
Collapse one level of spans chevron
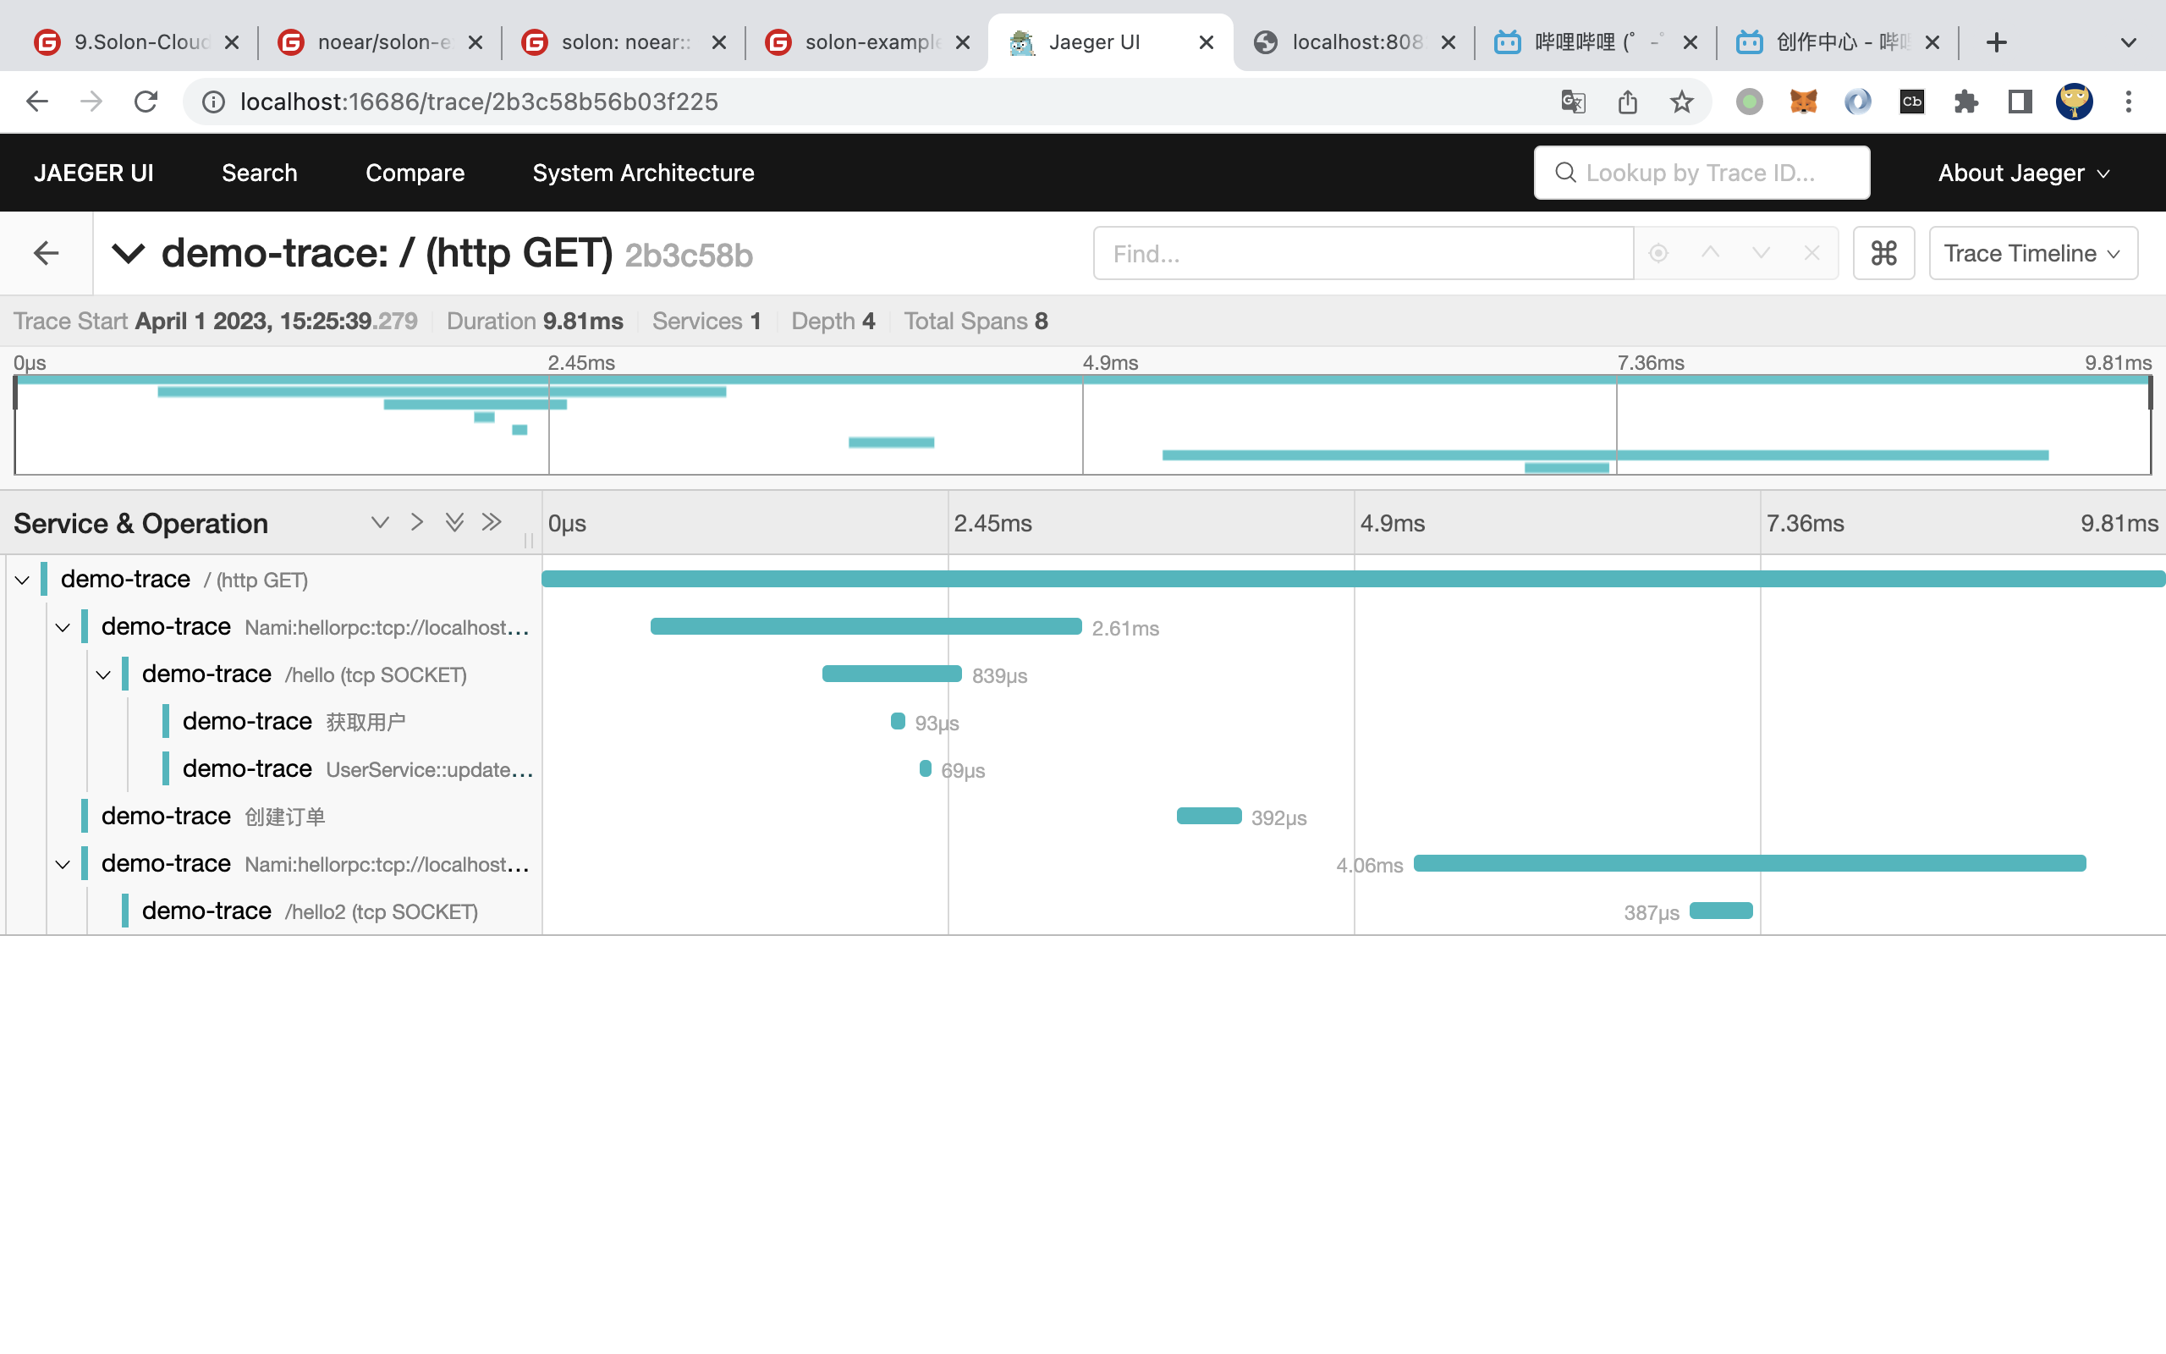coord(416,522)
